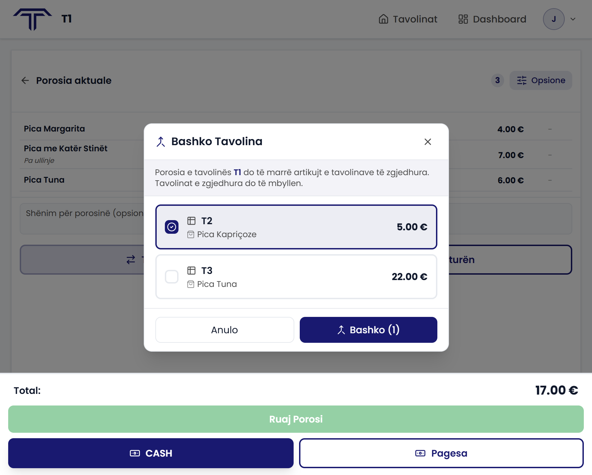The height and width of the screenshot is (475, 592).
Task: Click the bag icon beside Pica Tuna in T3
Action: (x=191, y=284)
